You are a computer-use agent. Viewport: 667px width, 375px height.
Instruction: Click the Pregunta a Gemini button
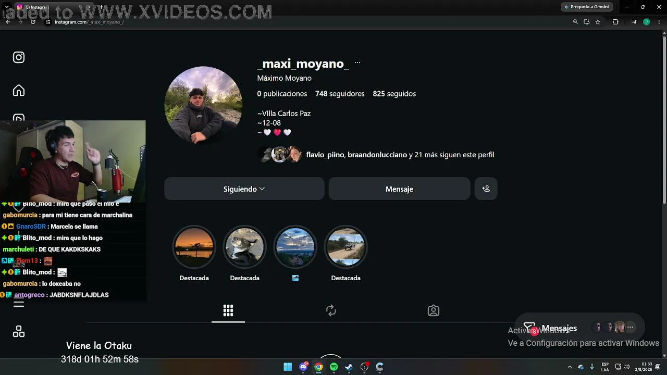click(x=586, y=7)
